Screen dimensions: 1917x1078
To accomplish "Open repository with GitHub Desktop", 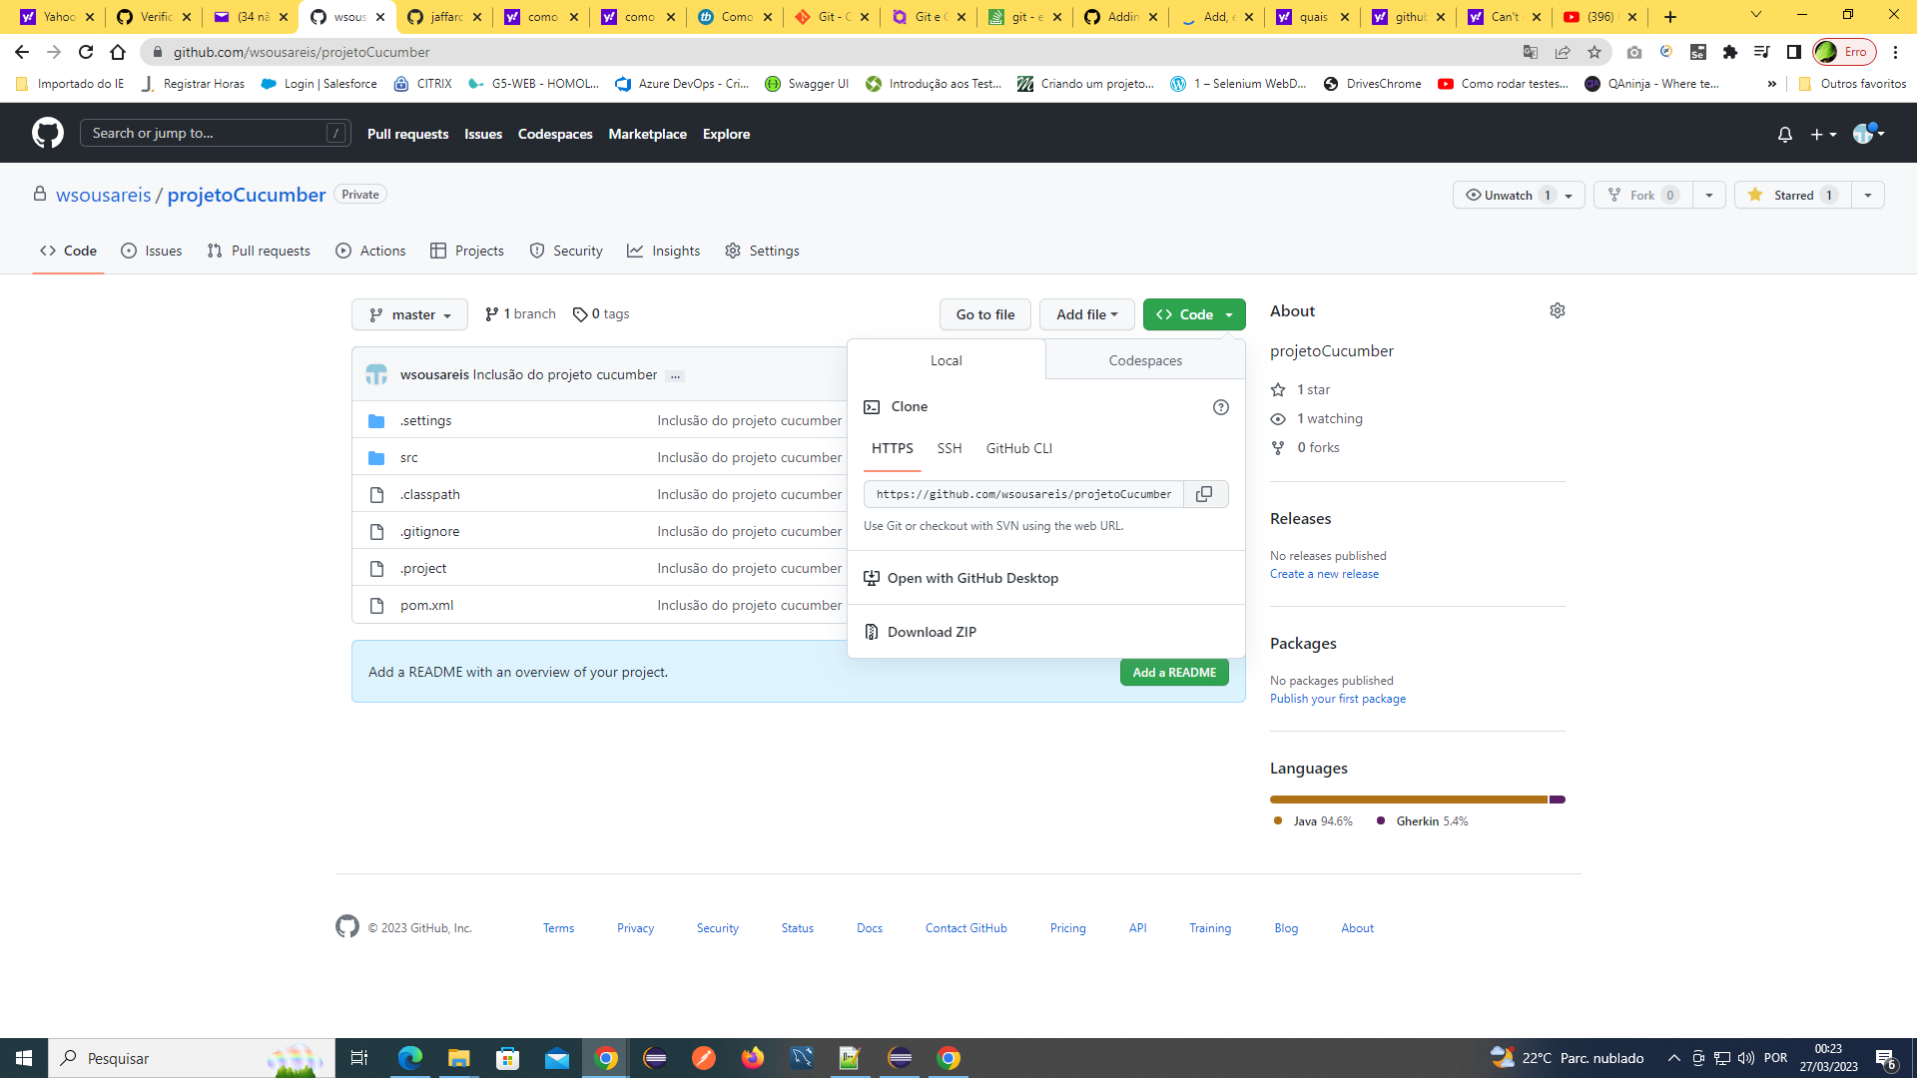I will point(972,578).
